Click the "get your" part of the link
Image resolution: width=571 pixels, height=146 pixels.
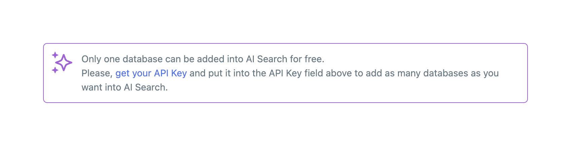(133, 73)
